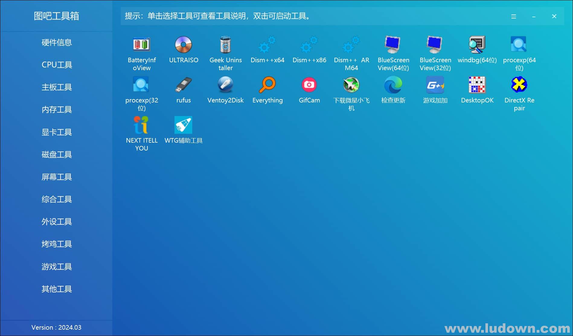The width and height of the screenshot is (573, 336).
Task: Select the Dism++ ARM64 icon
Action: pyautogui.click(x=351, y=44)
